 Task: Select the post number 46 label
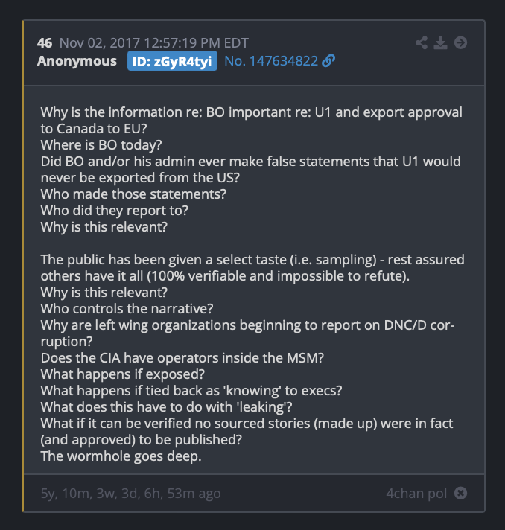coord(45,43)
